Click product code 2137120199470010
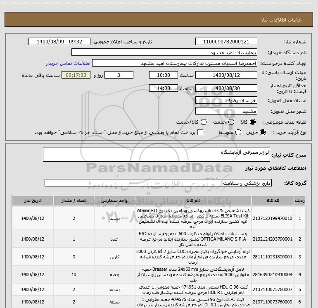Viewport: 318px width, 308px height. tap(273, 218)
